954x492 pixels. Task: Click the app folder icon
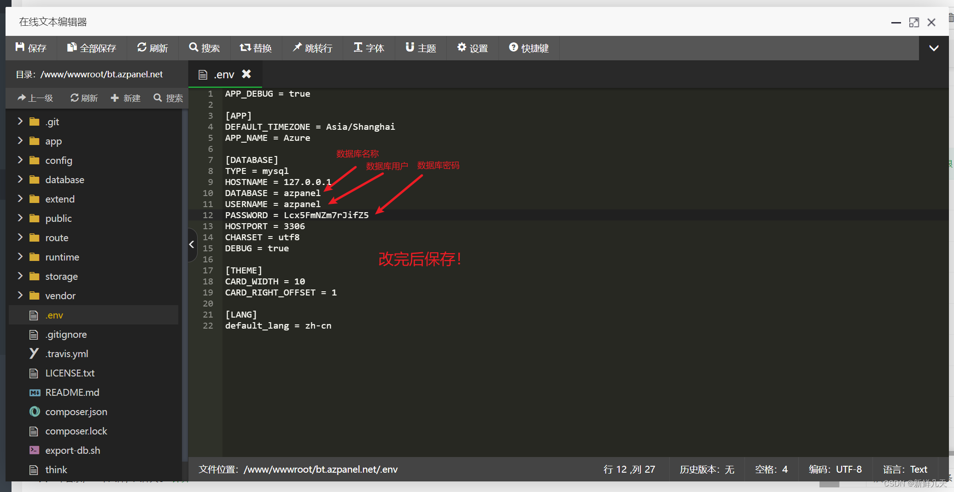click(34, 141)
